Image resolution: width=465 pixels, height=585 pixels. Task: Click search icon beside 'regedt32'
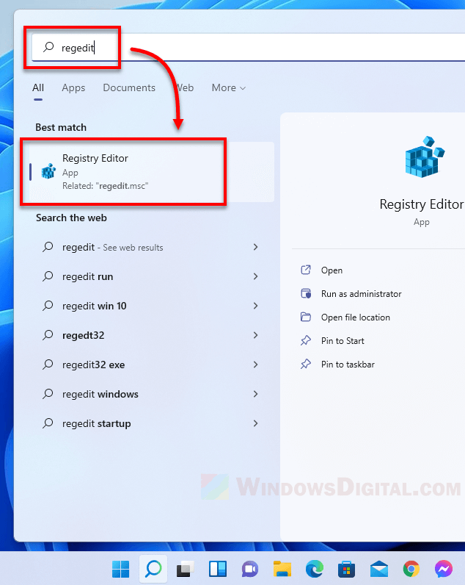coord(48,335)
